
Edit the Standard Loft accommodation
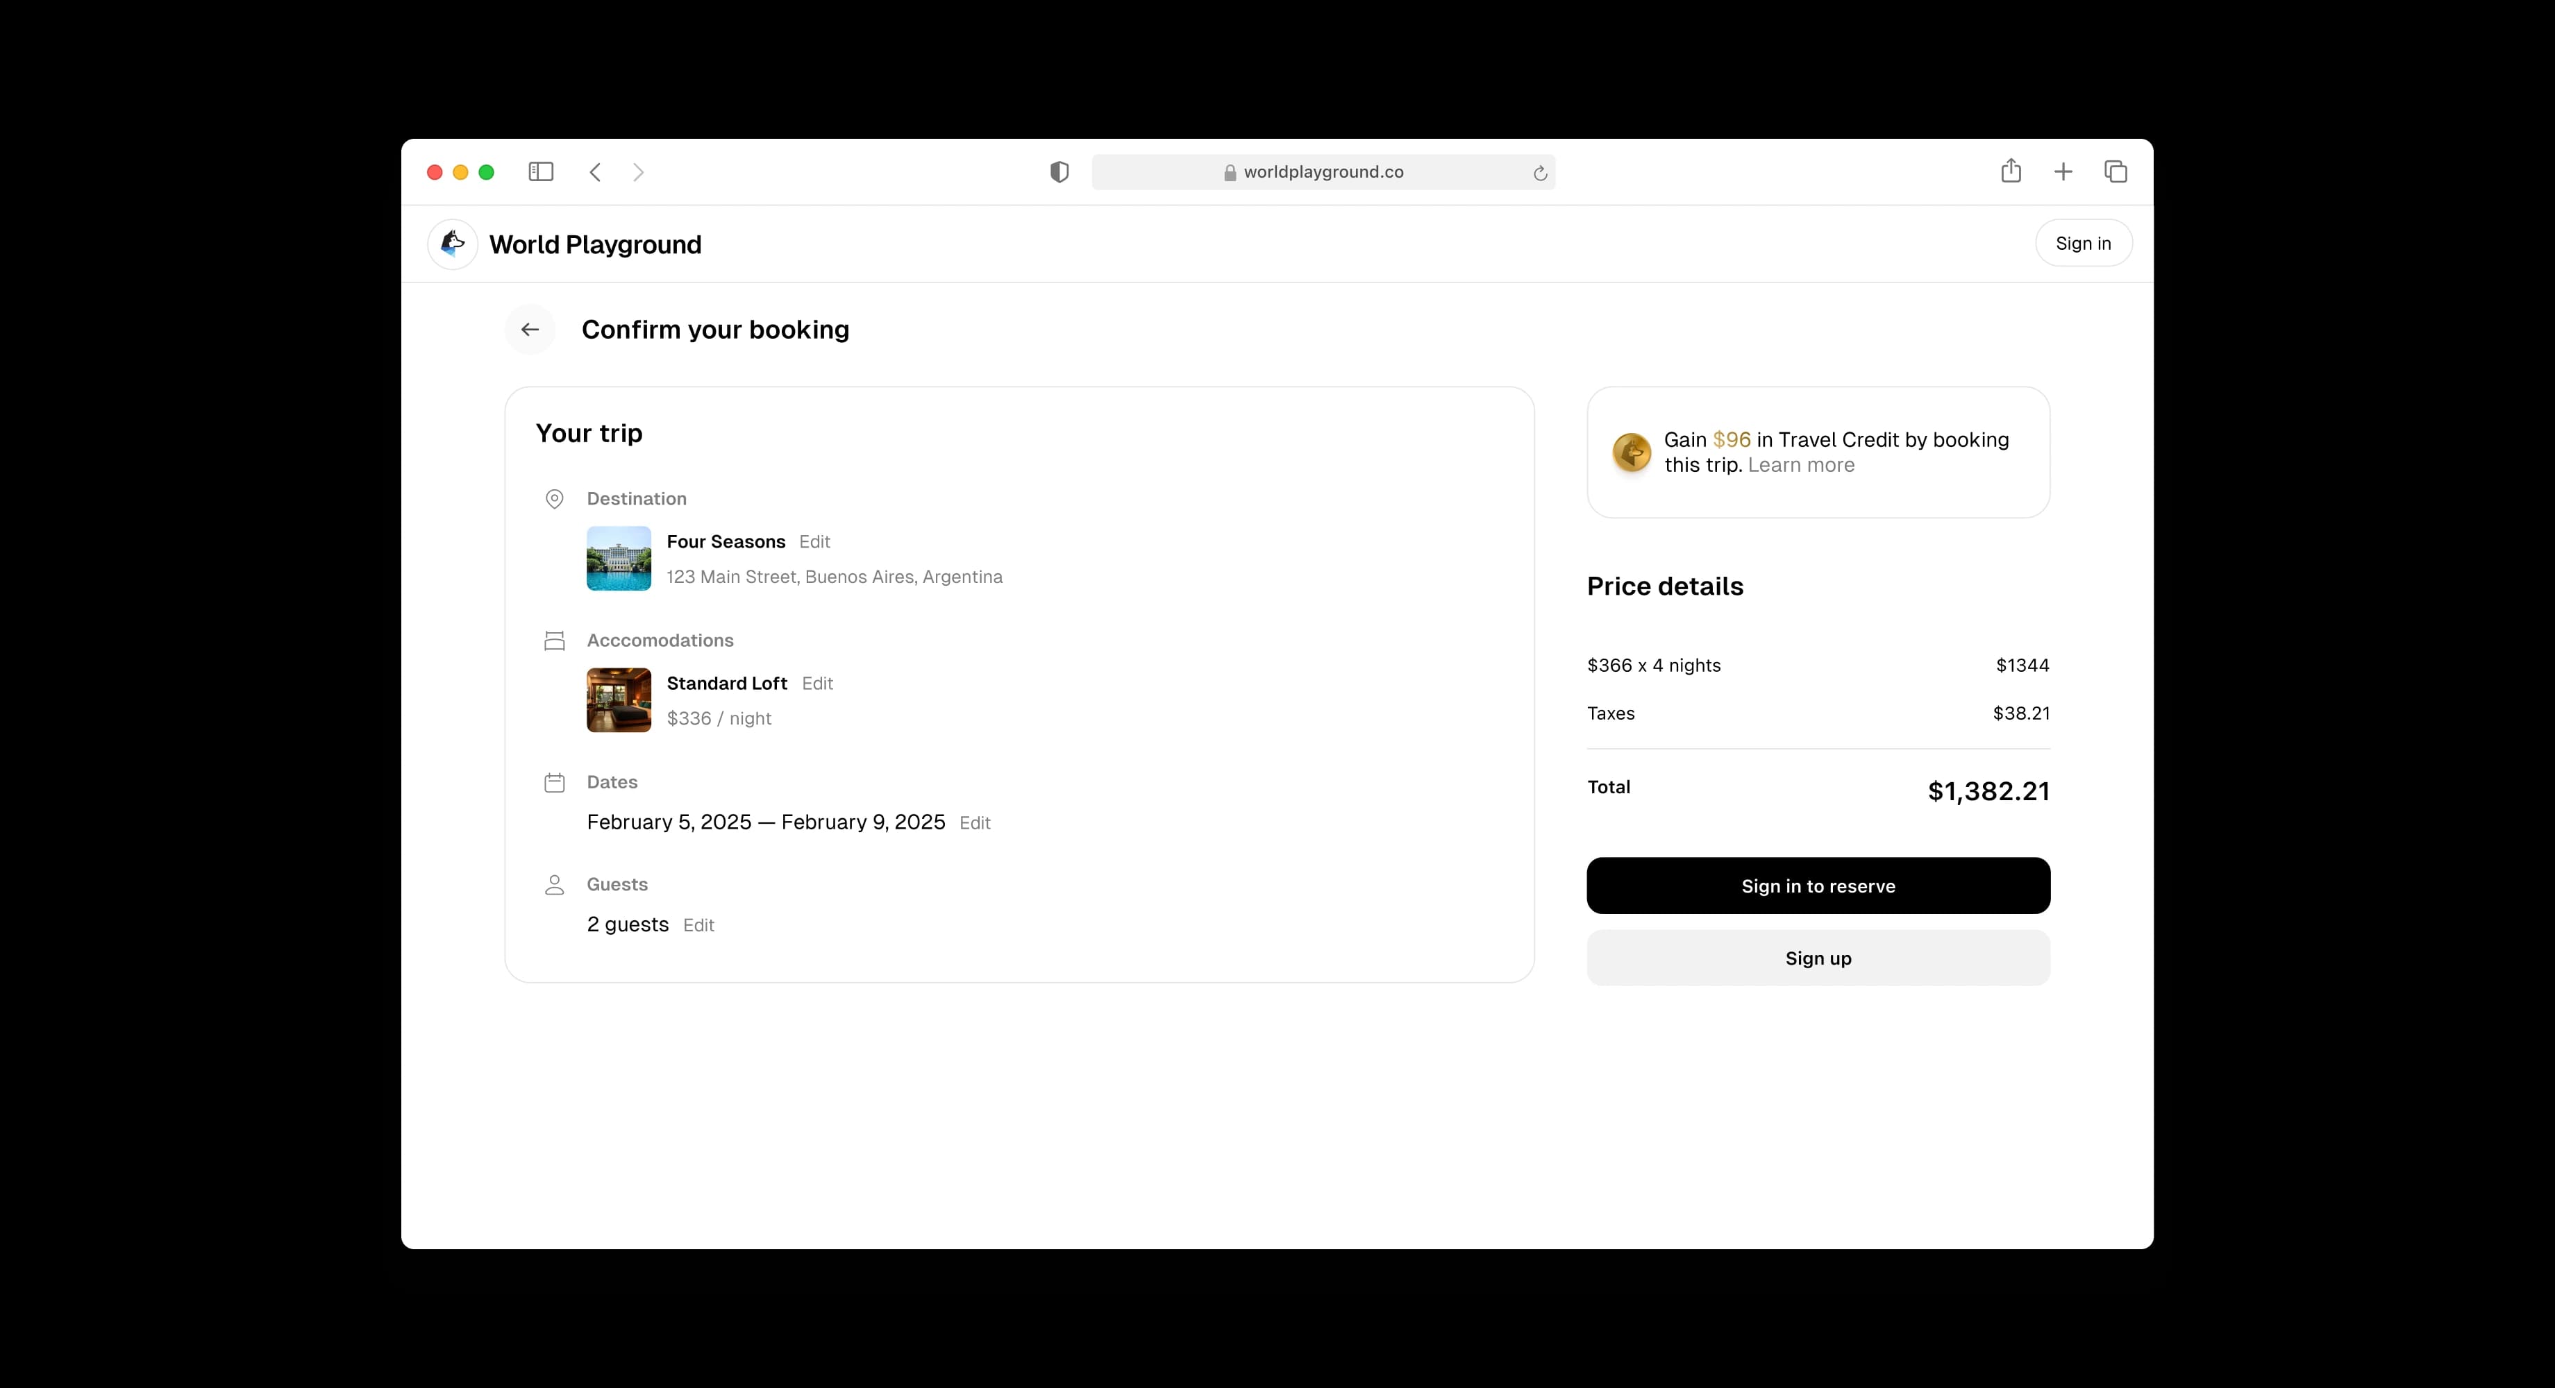coord(817,683)
